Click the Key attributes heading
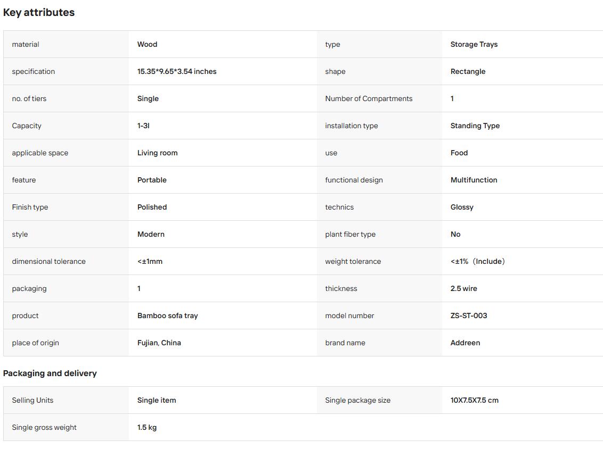The height and width of the screenshot is (457, 603). tap(39, 12)
